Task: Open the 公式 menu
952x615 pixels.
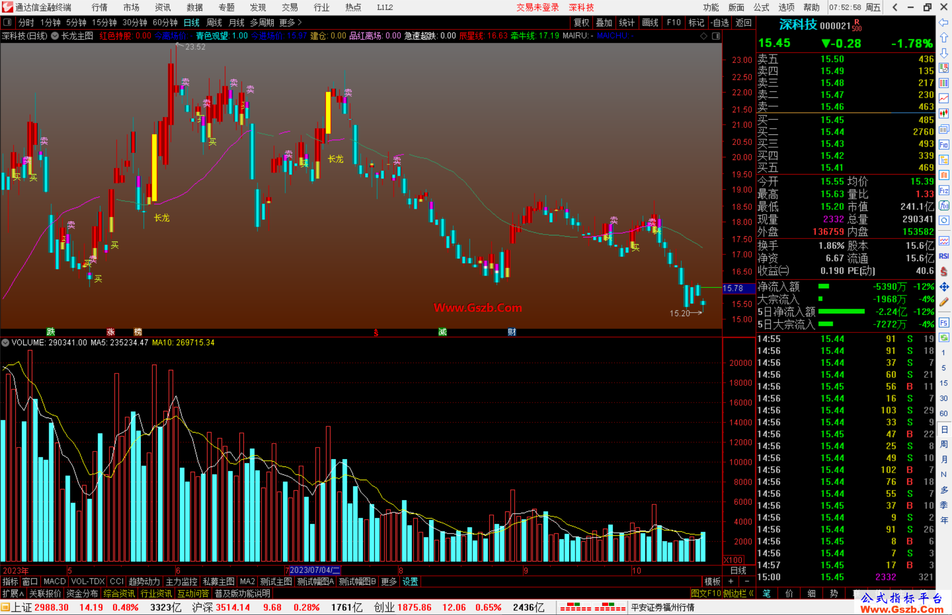Action: click(761, 7)
